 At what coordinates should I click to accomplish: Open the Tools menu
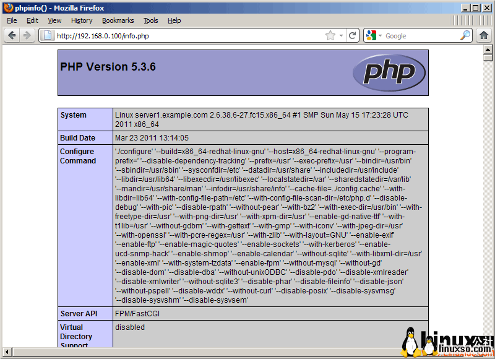[x=151, y=20]
